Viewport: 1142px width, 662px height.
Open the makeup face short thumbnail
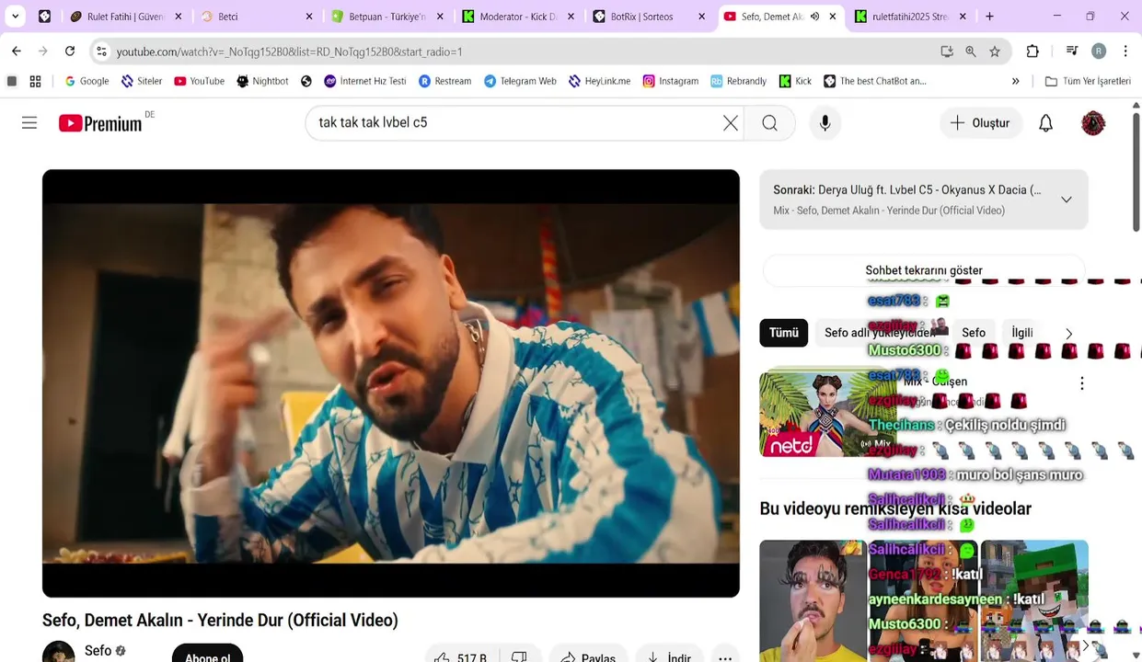coord(813,600)
